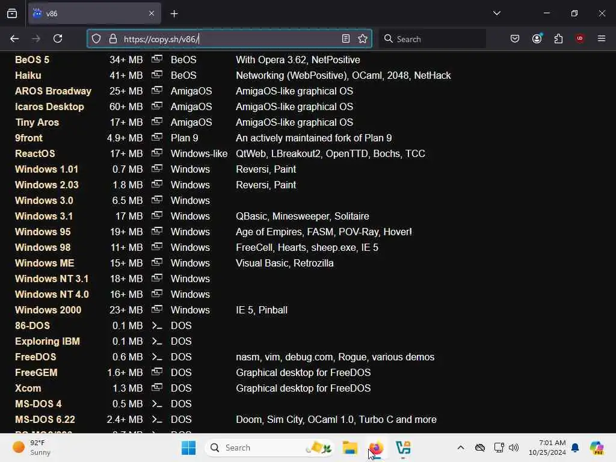The height and width of the screenshot is (462, 616).
Task: Launch Windows NT 3.1
Action: pos(52,279)
